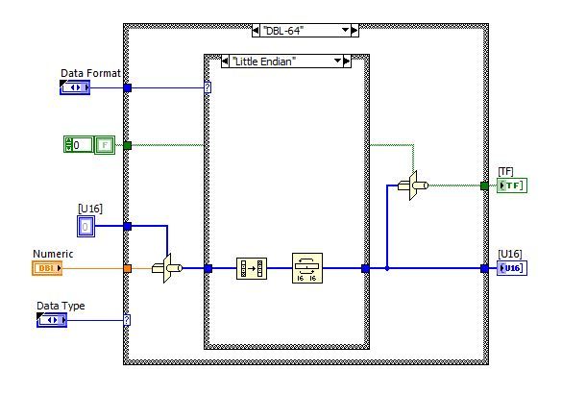This screenshot has width=562, height=395.
Task: Toggle the F boolean constant
Action: pyautogui.click(x=105, y=145)
